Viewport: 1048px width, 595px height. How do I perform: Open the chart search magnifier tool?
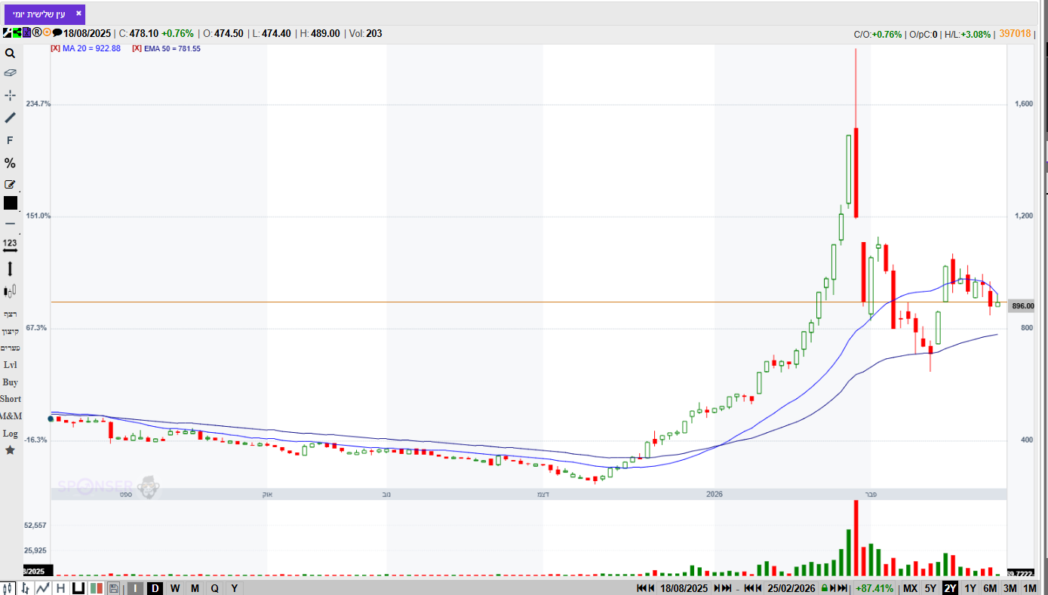10,54
